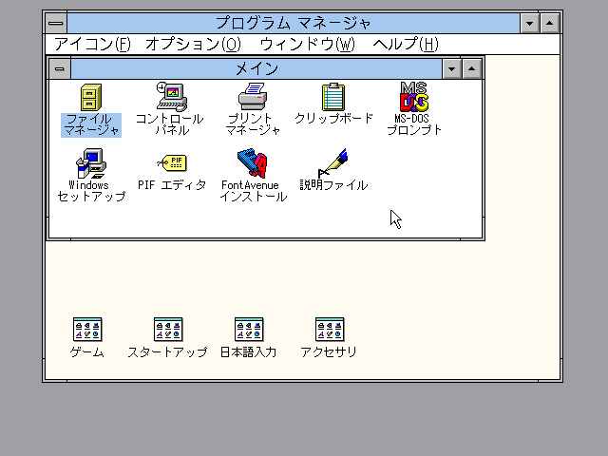The width and height of the screenshot is (608, 456).
Task: Select the 説明ファイル pen icon
Action: click(333, 162)
